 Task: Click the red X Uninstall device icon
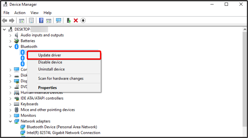76,21
